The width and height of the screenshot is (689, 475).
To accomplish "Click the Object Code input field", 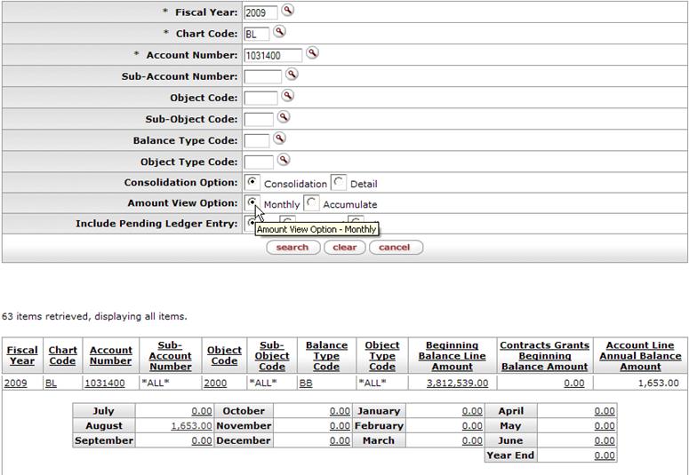I will click(x=261, y=99).
